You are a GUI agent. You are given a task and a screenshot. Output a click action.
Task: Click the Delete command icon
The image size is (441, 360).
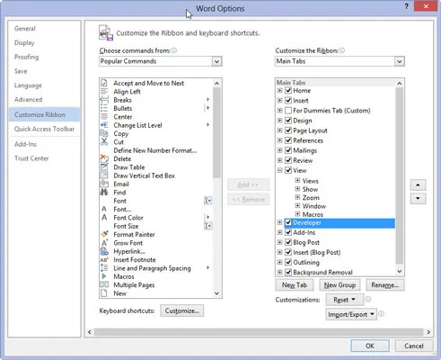click(104, 158)
